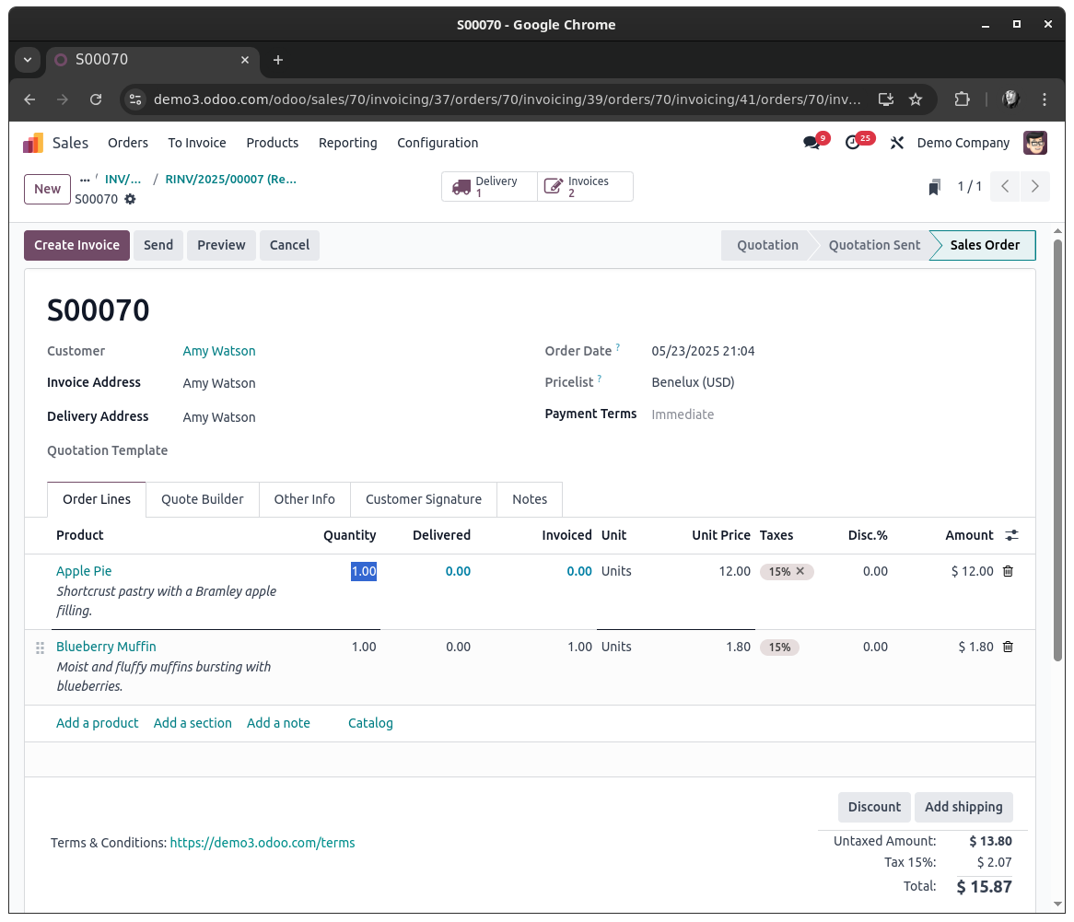Viewport: 1074px width, 922px height.
Task: Delete the Blueberry Muffin order line
Action: tap(1009, 647)
